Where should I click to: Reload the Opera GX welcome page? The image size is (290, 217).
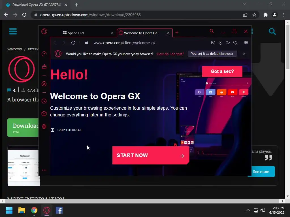(x=73, y=43)
